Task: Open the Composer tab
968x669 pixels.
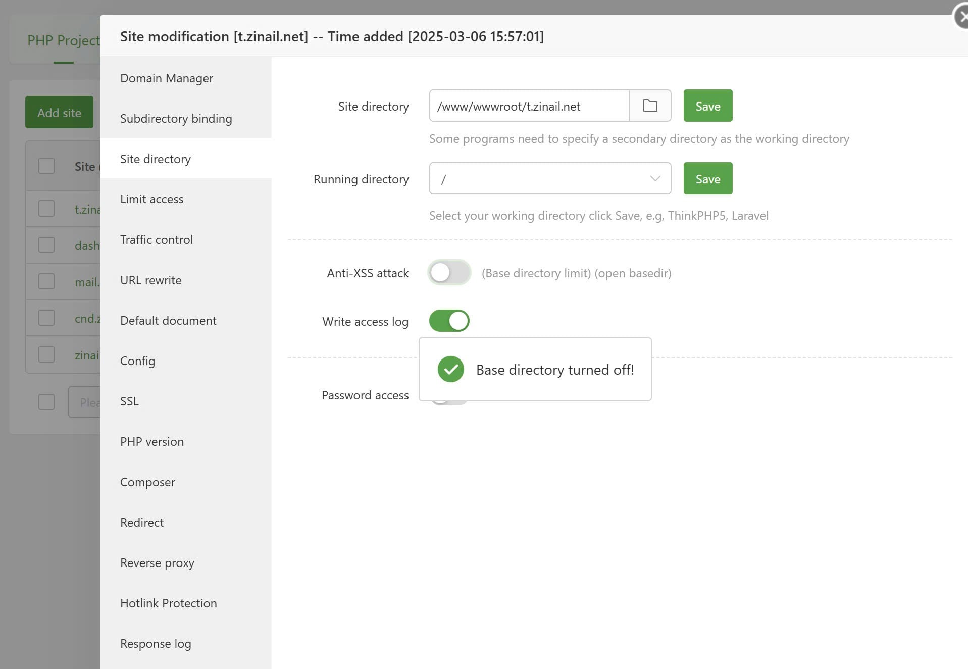Action: click(x=147, y=482)
